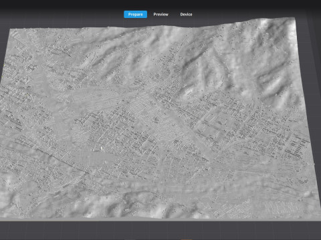Click the orange element at bottom edge
This screenshot has width=321, height=240.
(x=187, y=239)
